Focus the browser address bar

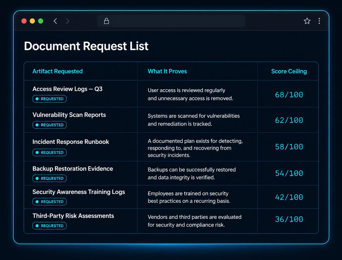click(x=171, y=21)
